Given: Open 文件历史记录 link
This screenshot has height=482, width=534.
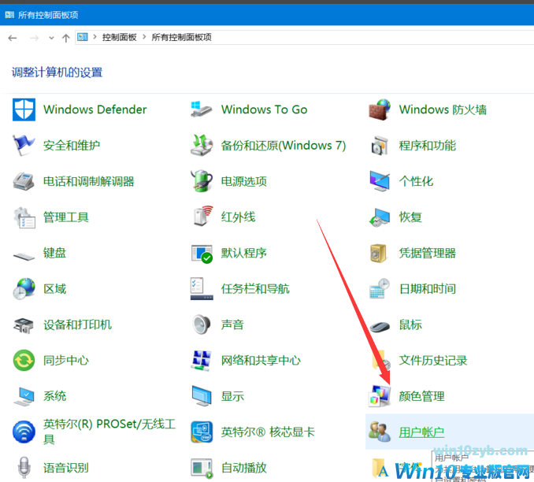Looking at the screenshot, I should pos(433,361).
